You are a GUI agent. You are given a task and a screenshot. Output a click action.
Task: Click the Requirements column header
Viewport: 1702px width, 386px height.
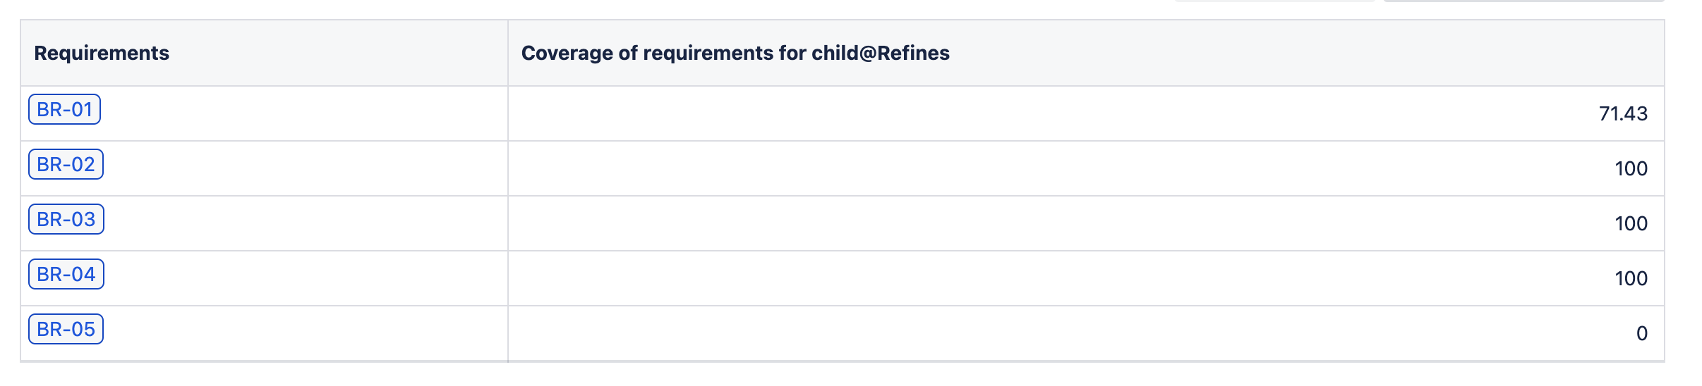click(x=102, y=54)
